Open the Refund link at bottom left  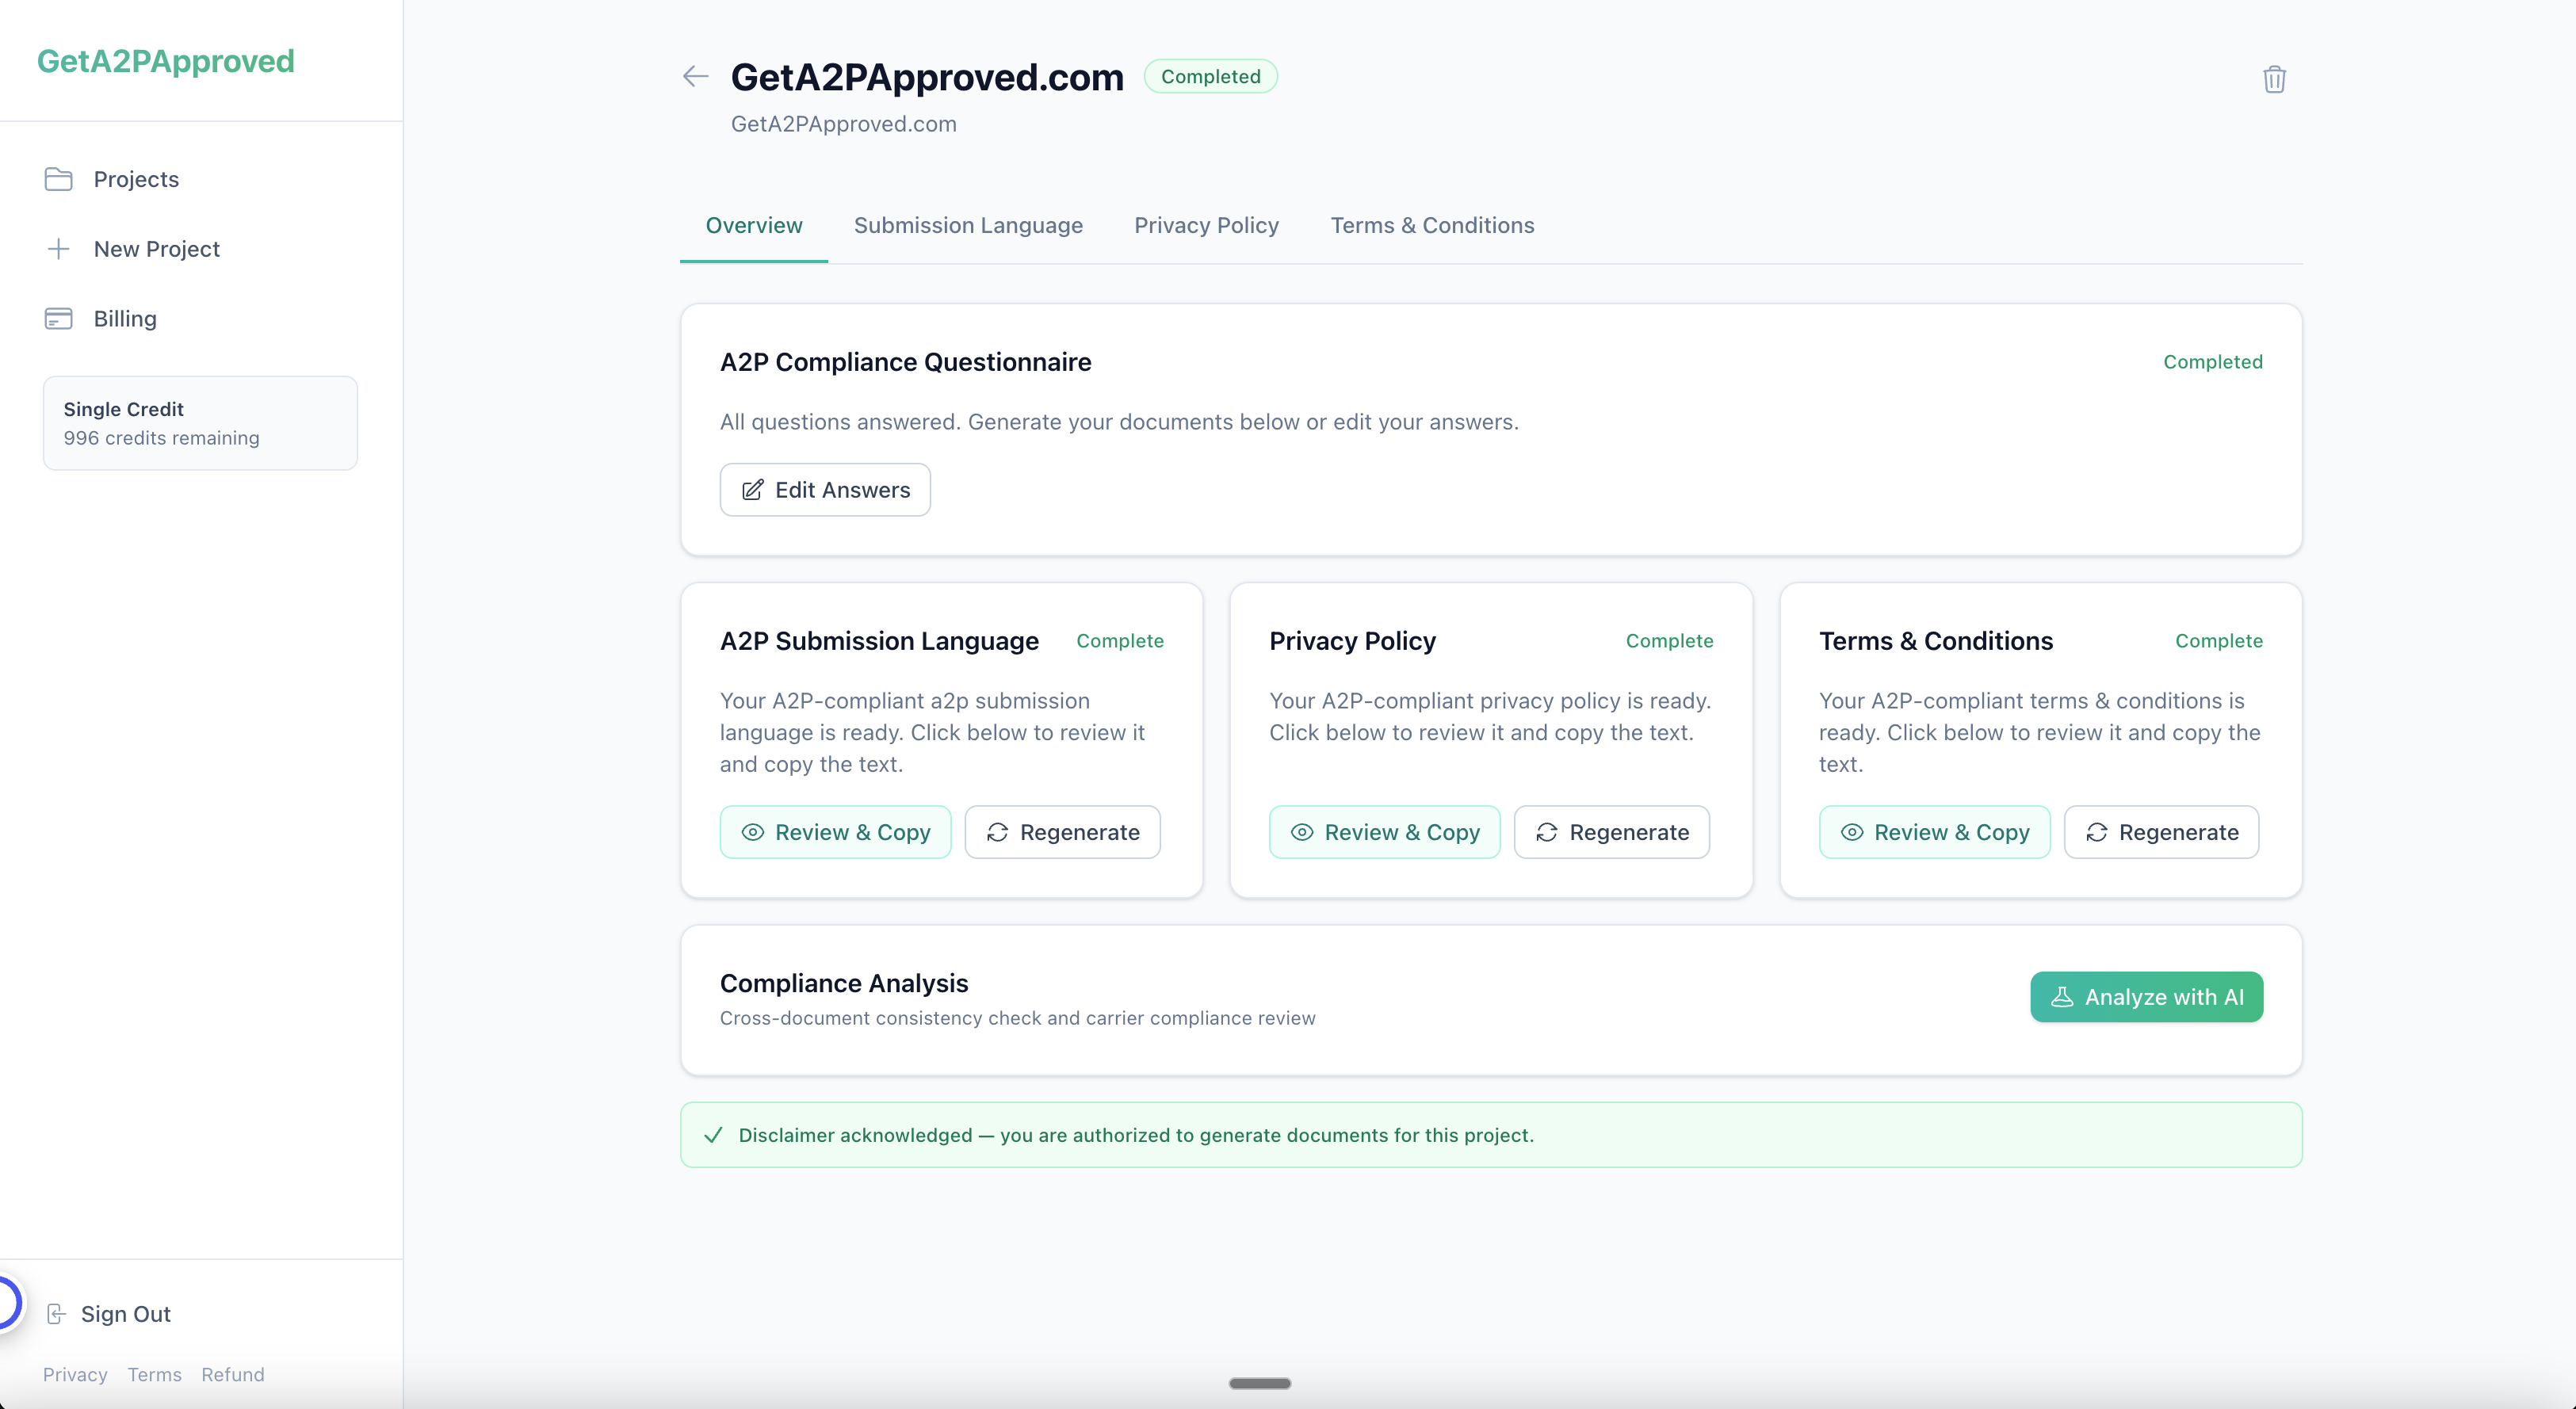(232, 1374)
